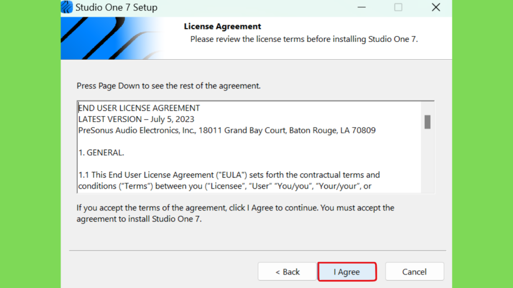This screenshot has width=513, height=288.
Task: Click the 'Please review the license terms' subtitle
Action: (x=304, y=39)
